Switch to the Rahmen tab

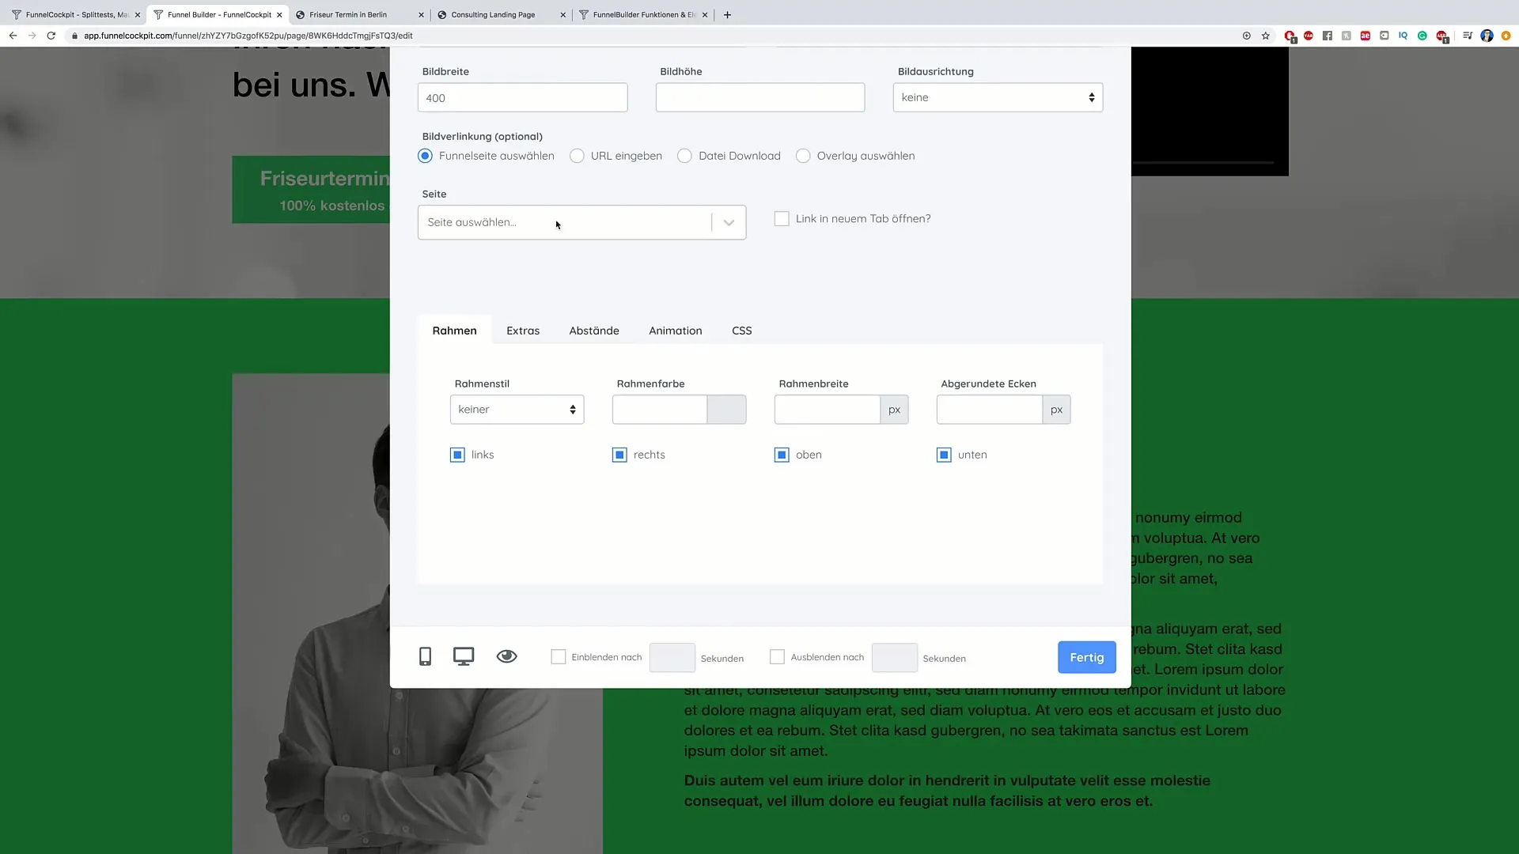[x=454, y=331]
